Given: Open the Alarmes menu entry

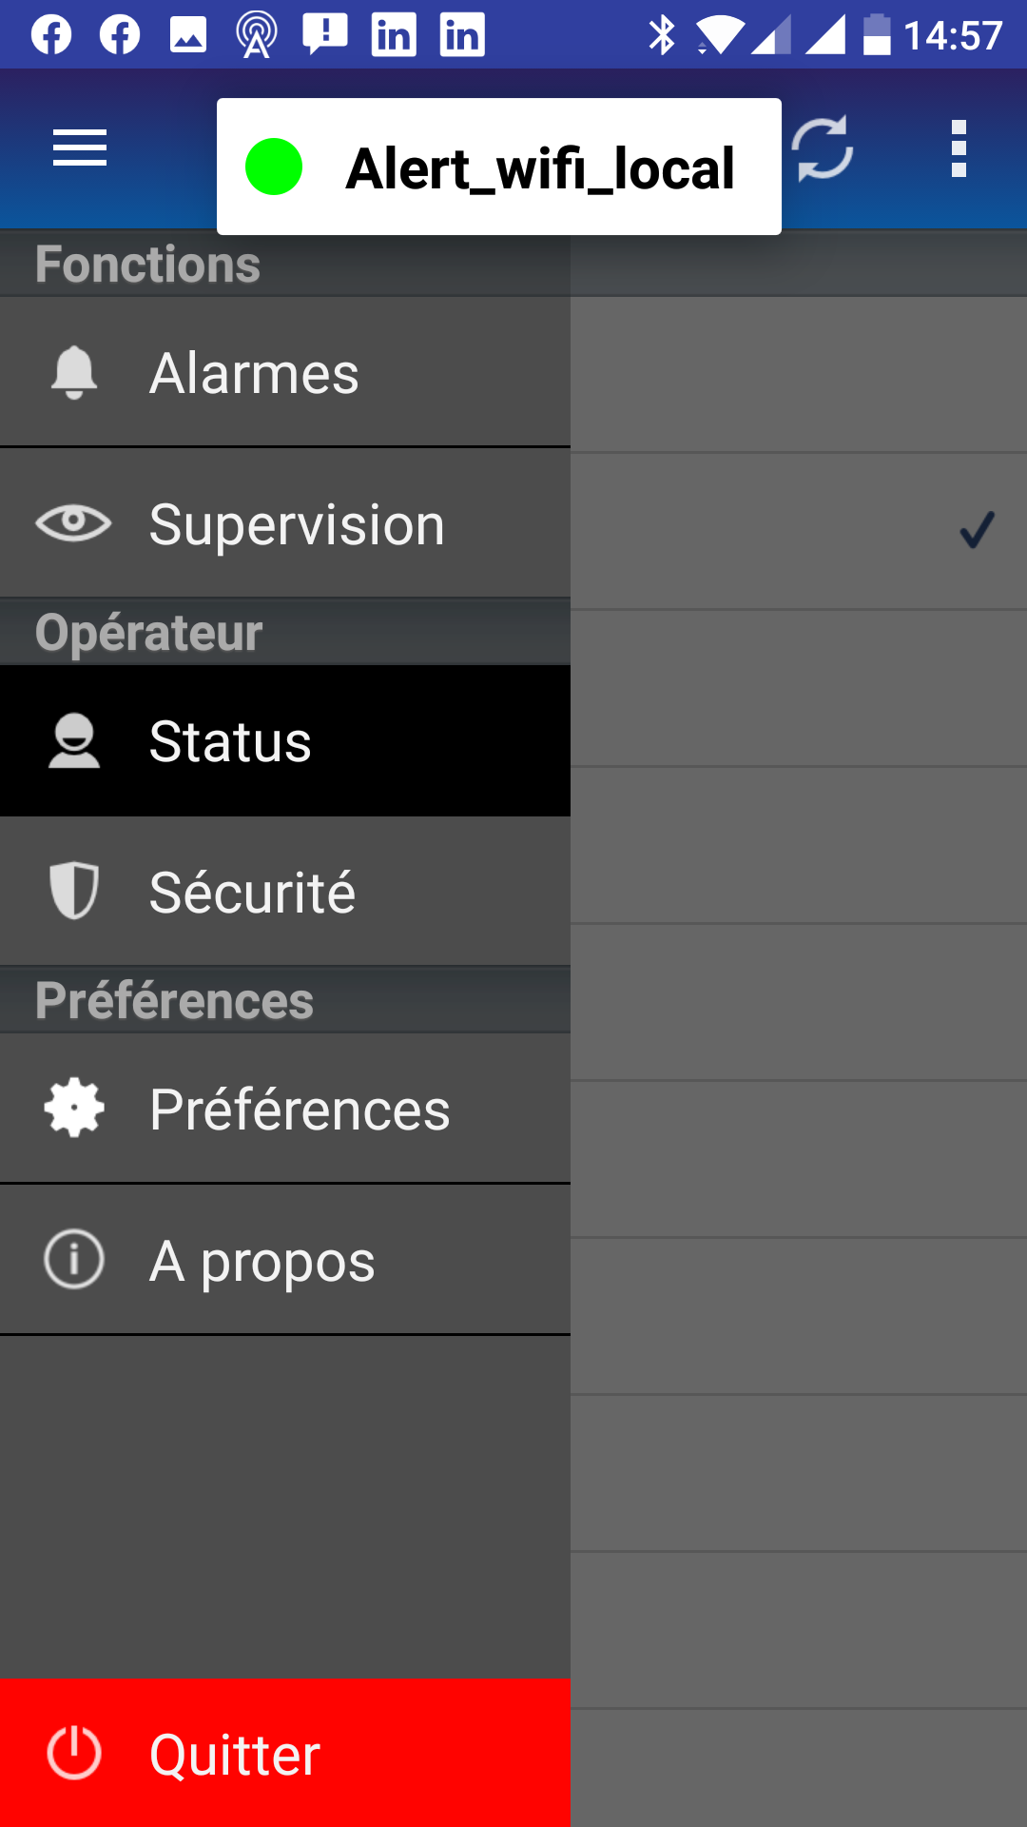Looking at the screenshot, I should pyautogui.click(x=255, y=372).
